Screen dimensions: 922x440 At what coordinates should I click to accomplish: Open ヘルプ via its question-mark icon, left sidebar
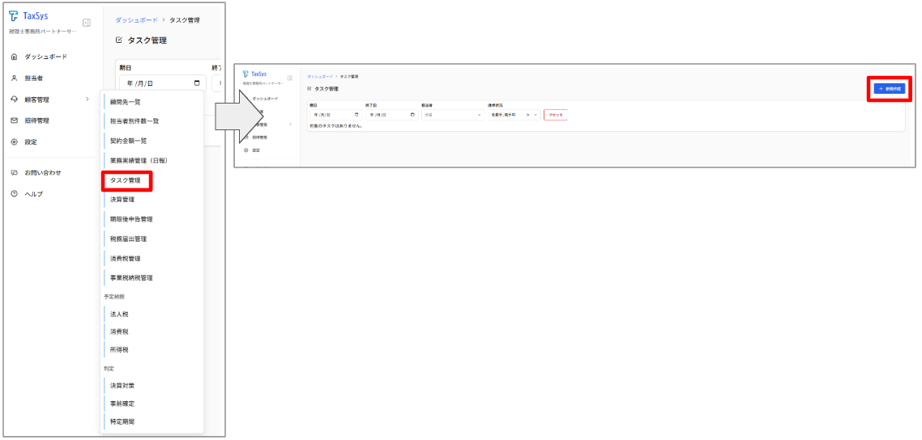(x=14, y=194)
